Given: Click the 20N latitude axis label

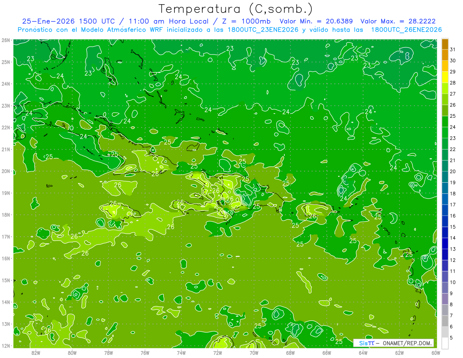Looking at the screenshot, I should click(x=6, y=171).
